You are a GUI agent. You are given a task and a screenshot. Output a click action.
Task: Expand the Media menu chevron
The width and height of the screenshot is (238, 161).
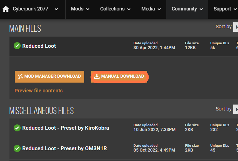159,9
